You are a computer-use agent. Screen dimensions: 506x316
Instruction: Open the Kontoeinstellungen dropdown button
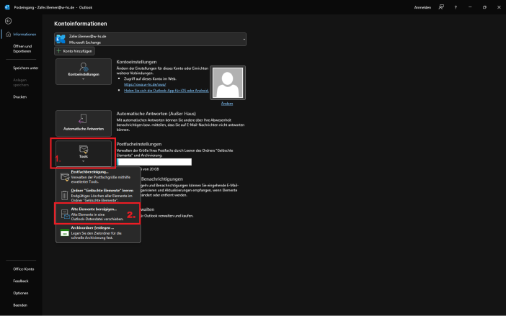(84, 71)
